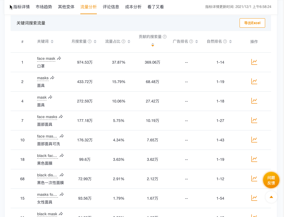Open the trend chart icon for face mask row

coord(254,62)
